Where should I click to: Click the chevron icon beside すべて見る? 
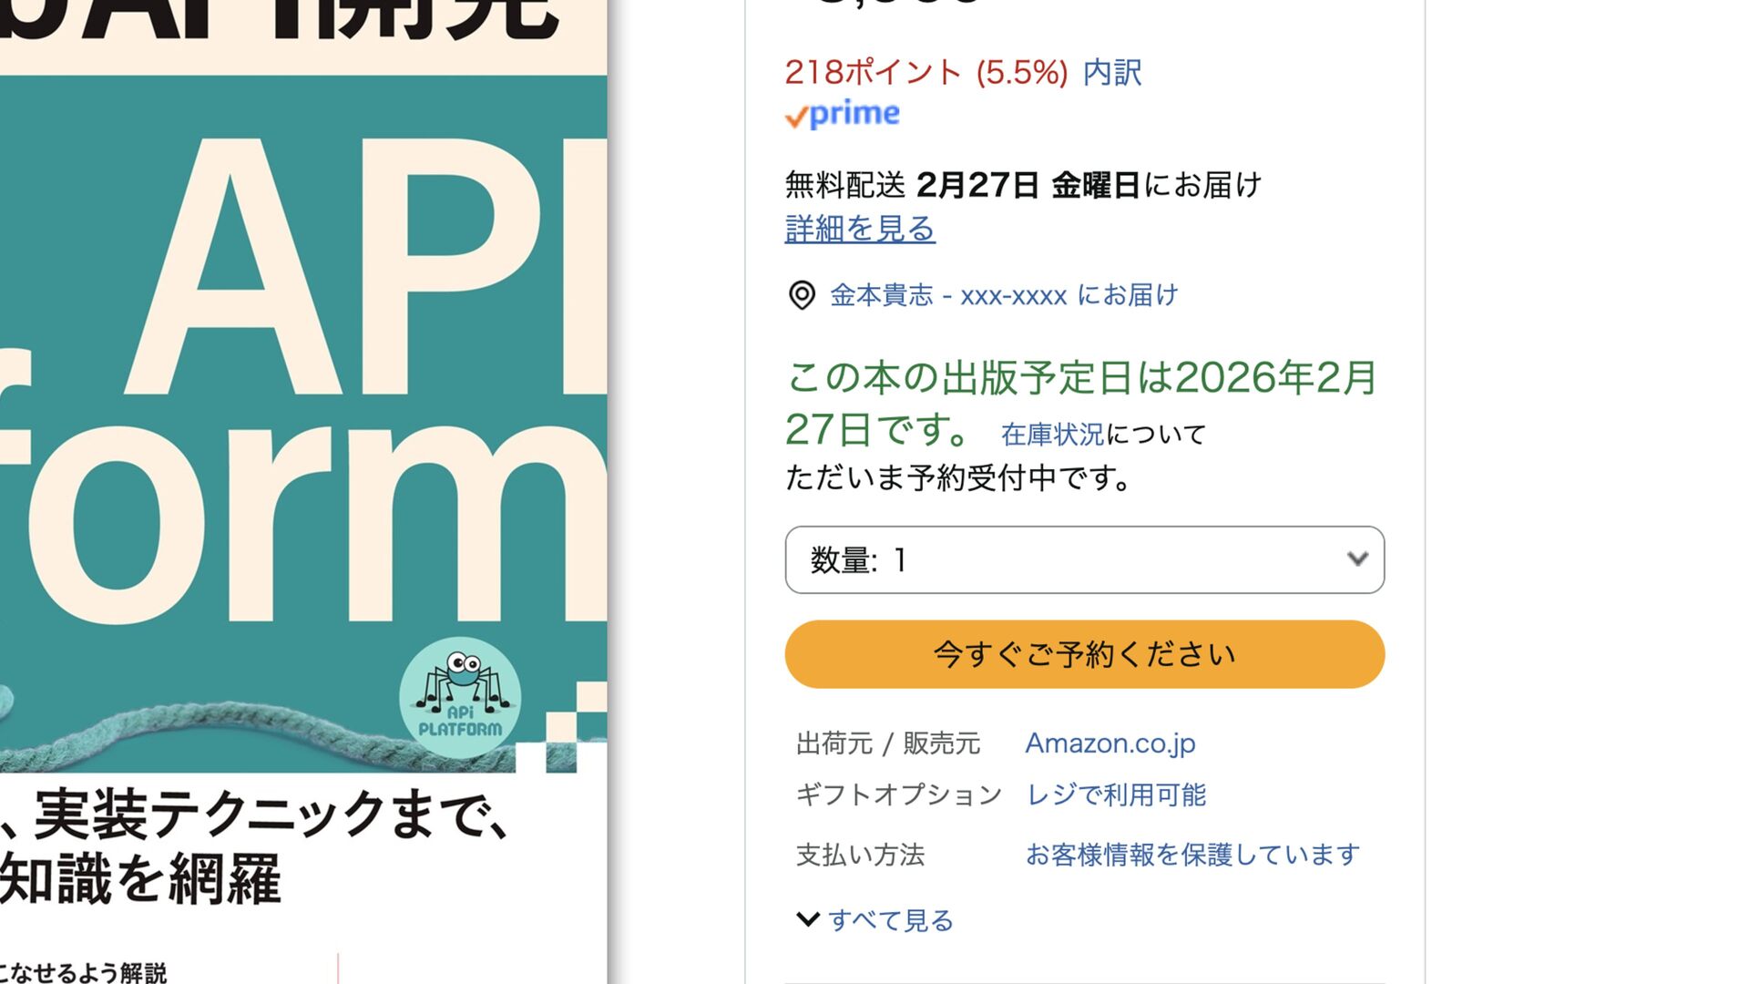(x=807, y=918)
